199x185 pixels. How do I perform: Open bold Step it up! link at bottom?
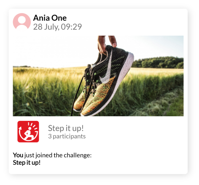[x=27, y=163]
